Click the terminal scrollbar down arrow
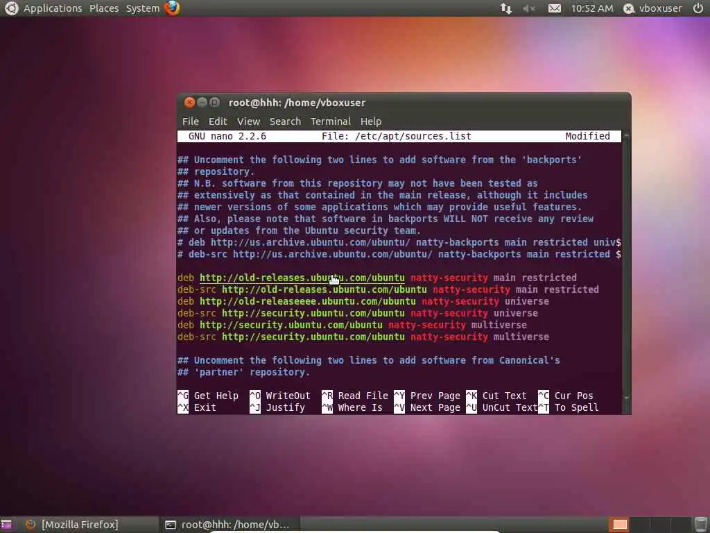Screen dimensions: 710x533 click(627, 398)
